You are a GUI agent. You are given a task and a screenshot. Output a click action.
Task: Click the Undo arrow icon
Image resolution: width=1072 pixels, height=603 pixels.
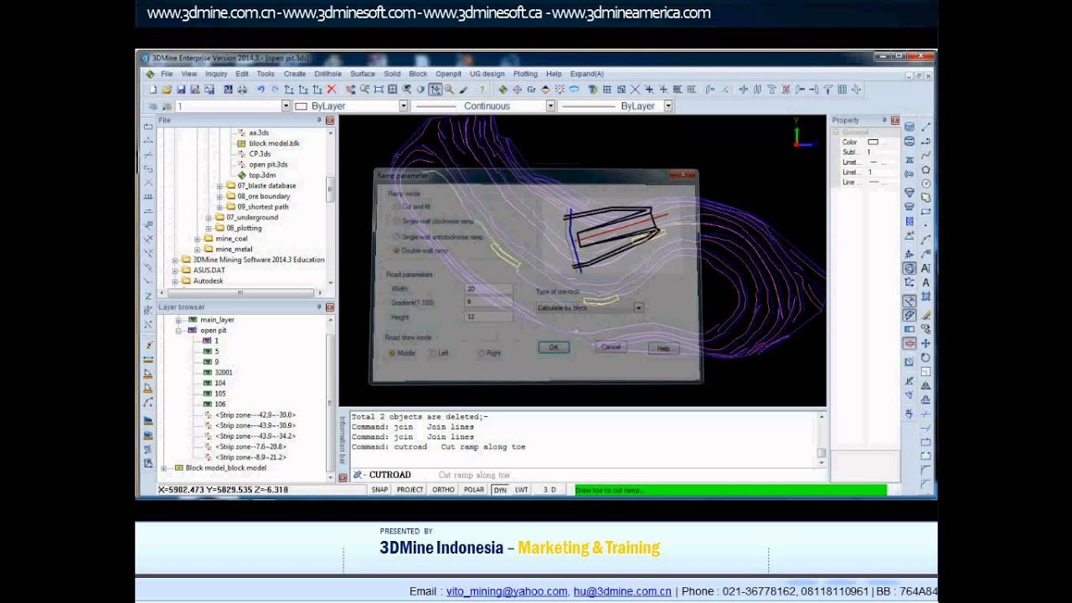coord(260,89)
